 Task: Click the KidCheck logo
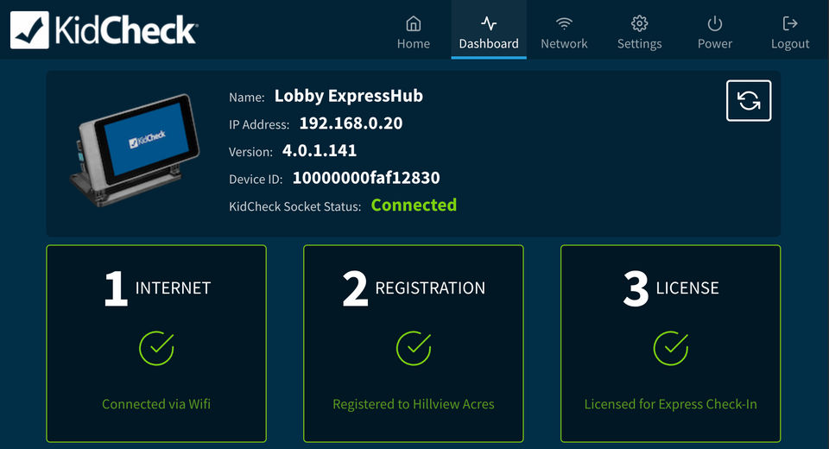[x=104, y=29]
